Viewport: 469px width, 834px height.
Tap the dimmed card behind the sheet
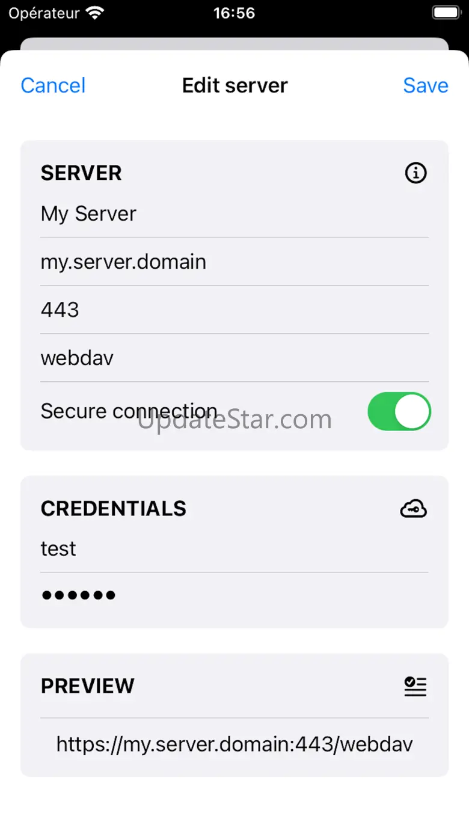234,44
